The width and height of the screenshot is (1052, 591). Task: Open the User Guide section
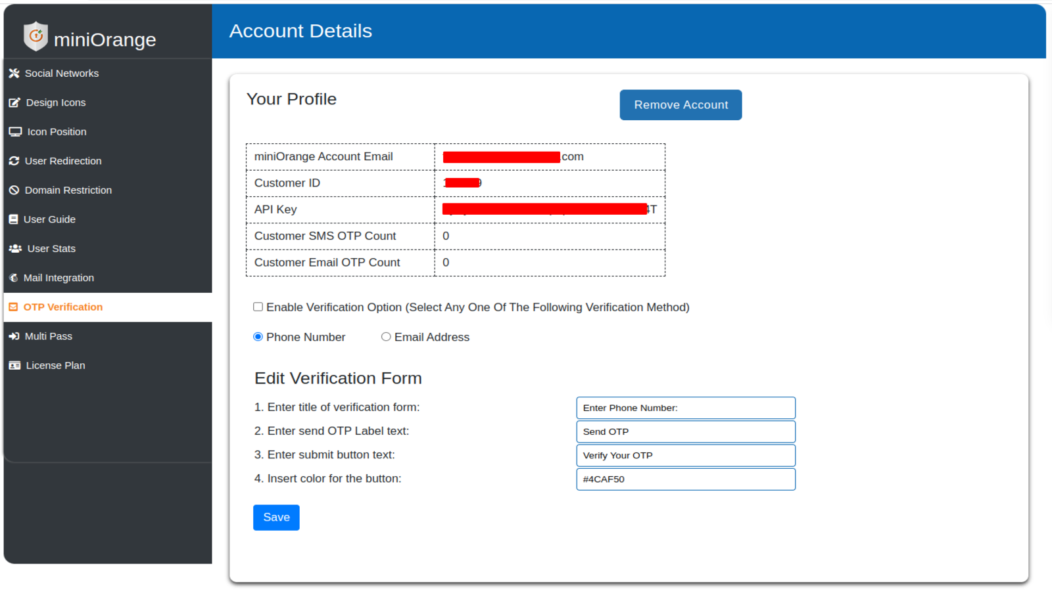[x=49, y=219]
